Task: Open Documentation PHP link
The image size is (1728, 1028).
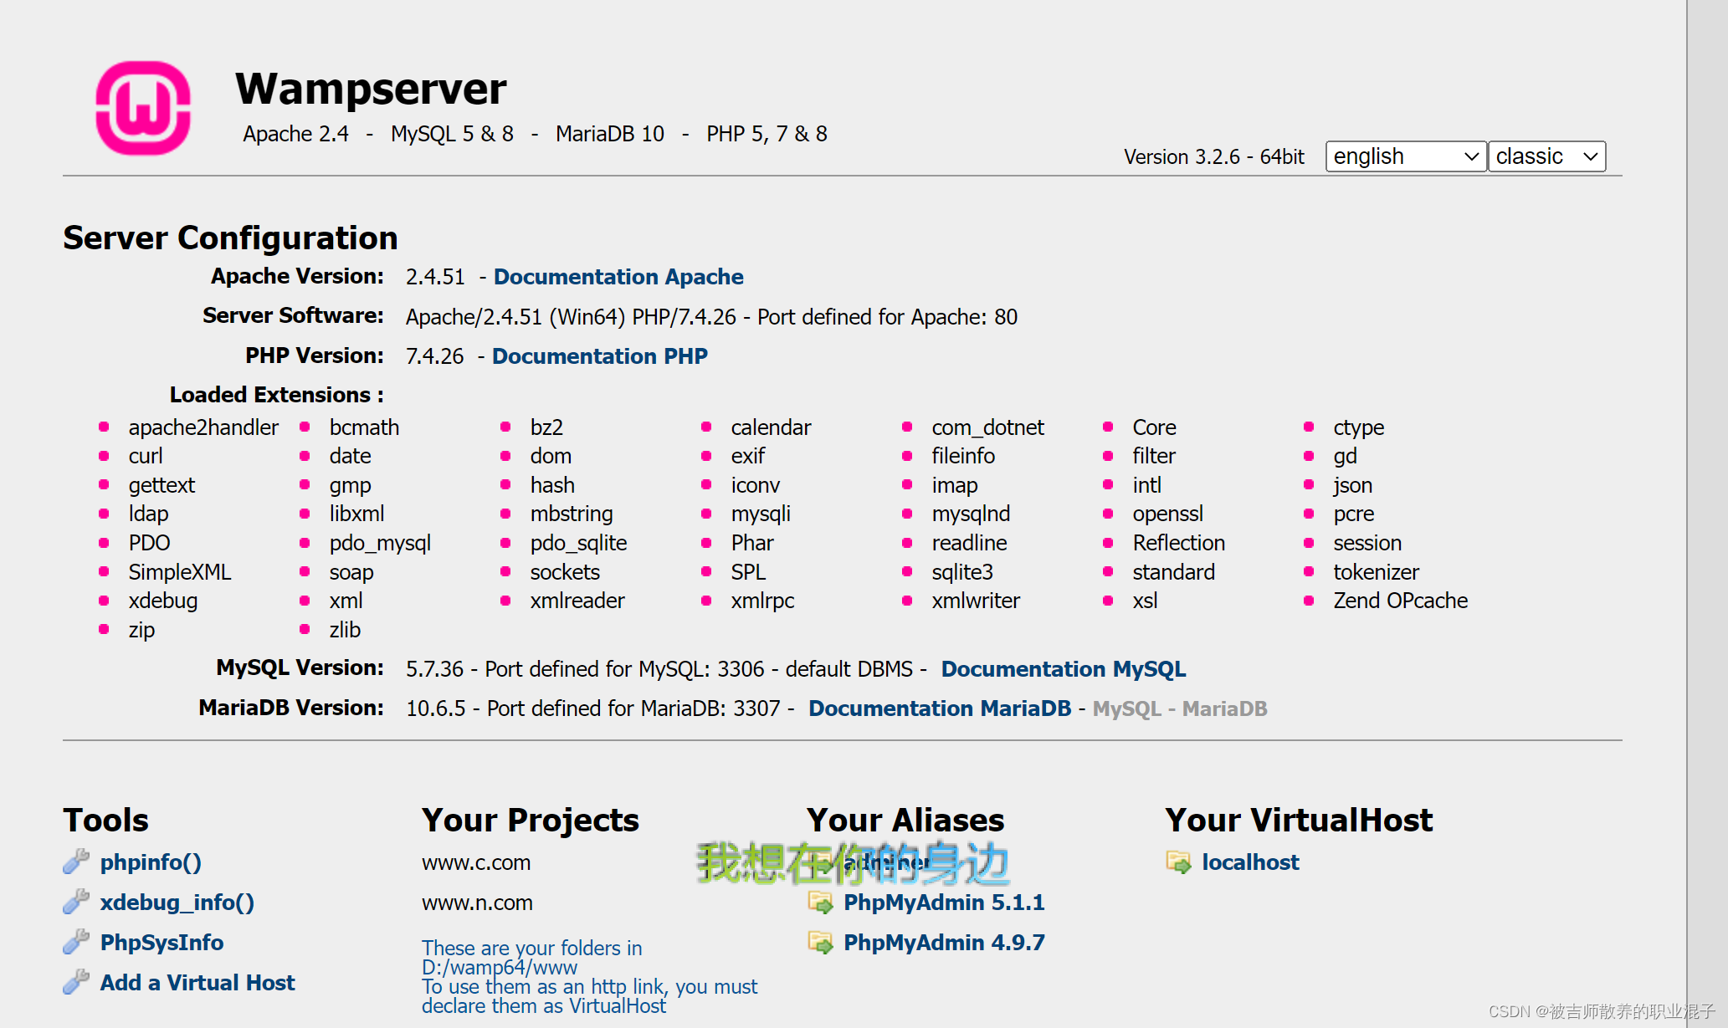Action: pyautogui.click(x=600, y=356)
